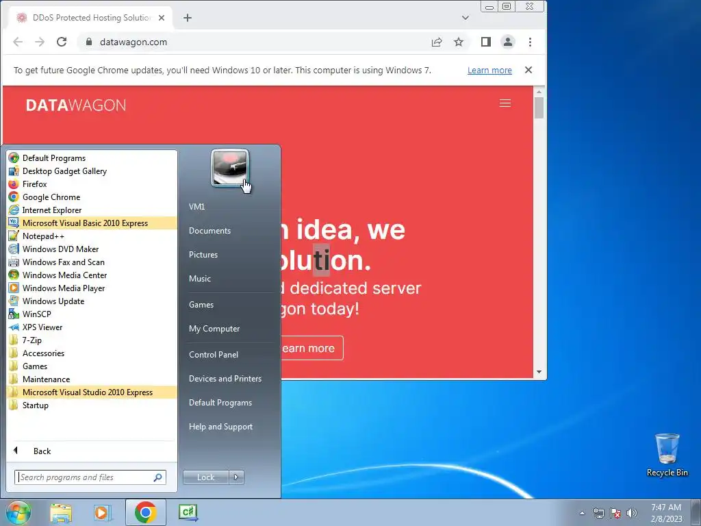Click the volume speaker tray icon

click(632, 513)
